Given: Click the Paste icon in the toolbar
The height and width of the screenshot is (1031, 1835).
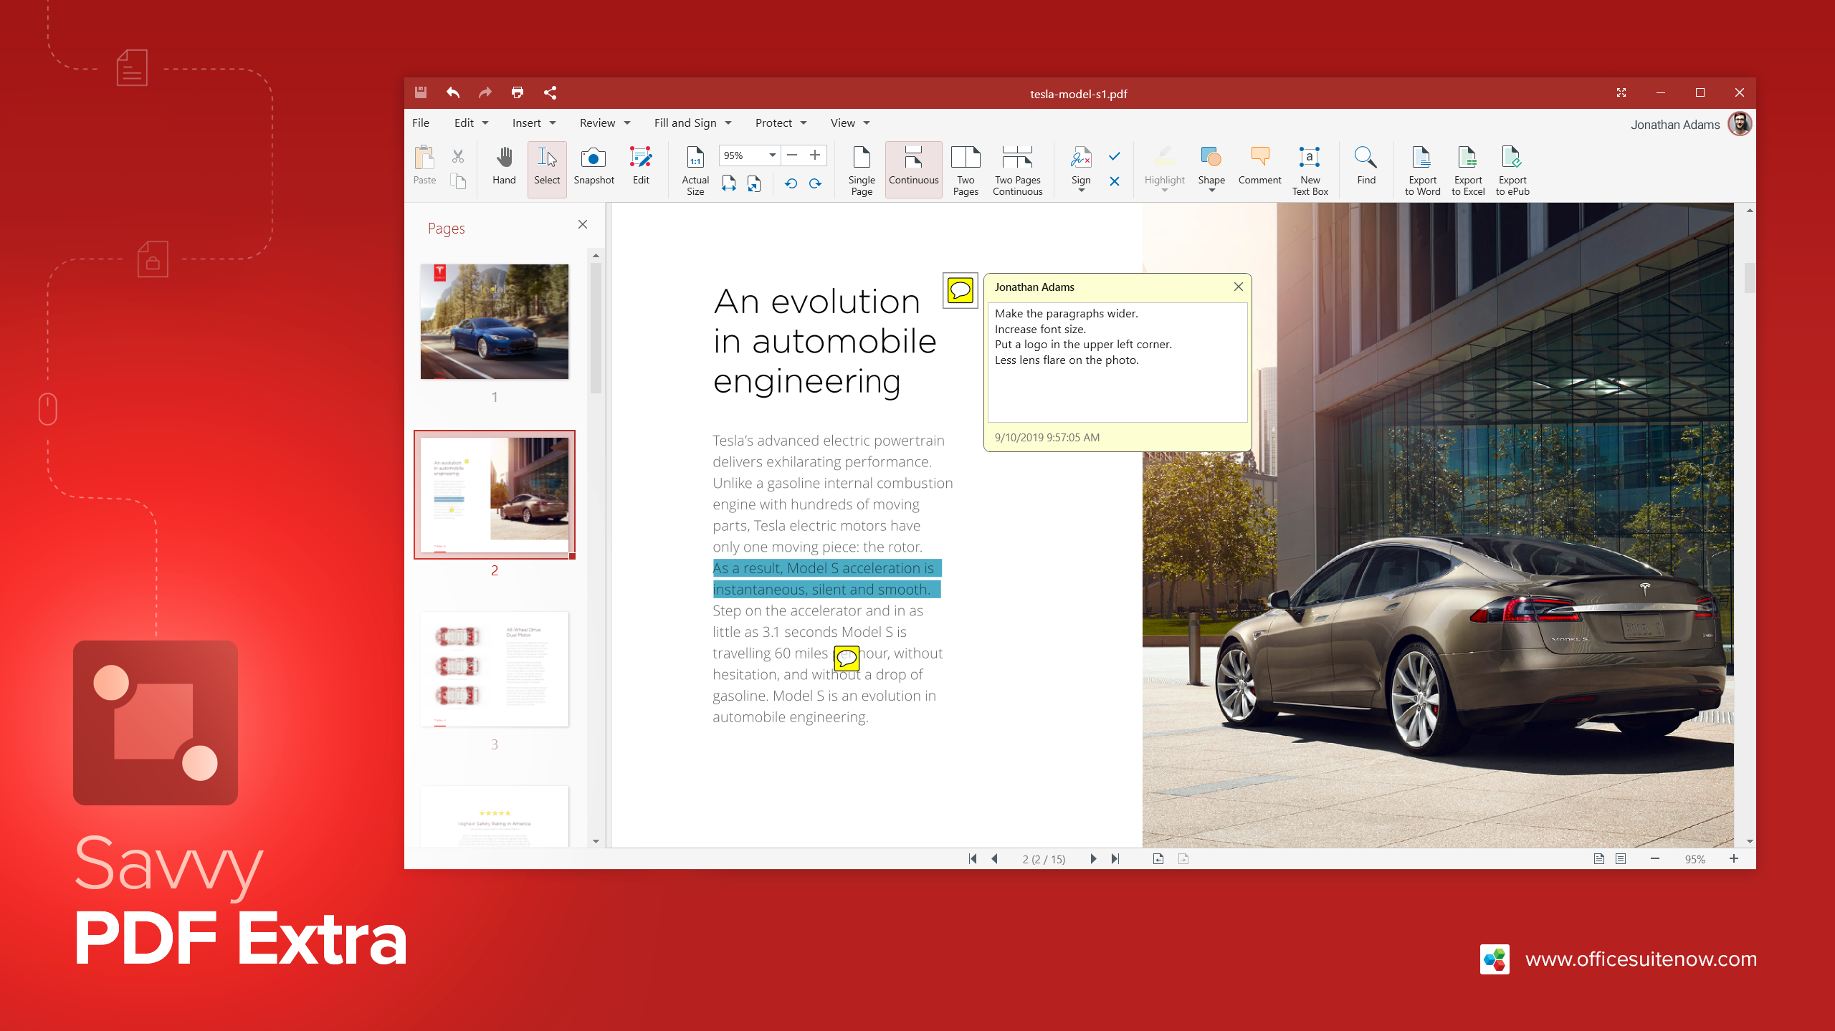Looking at the screenshot, I should [424, 166].
